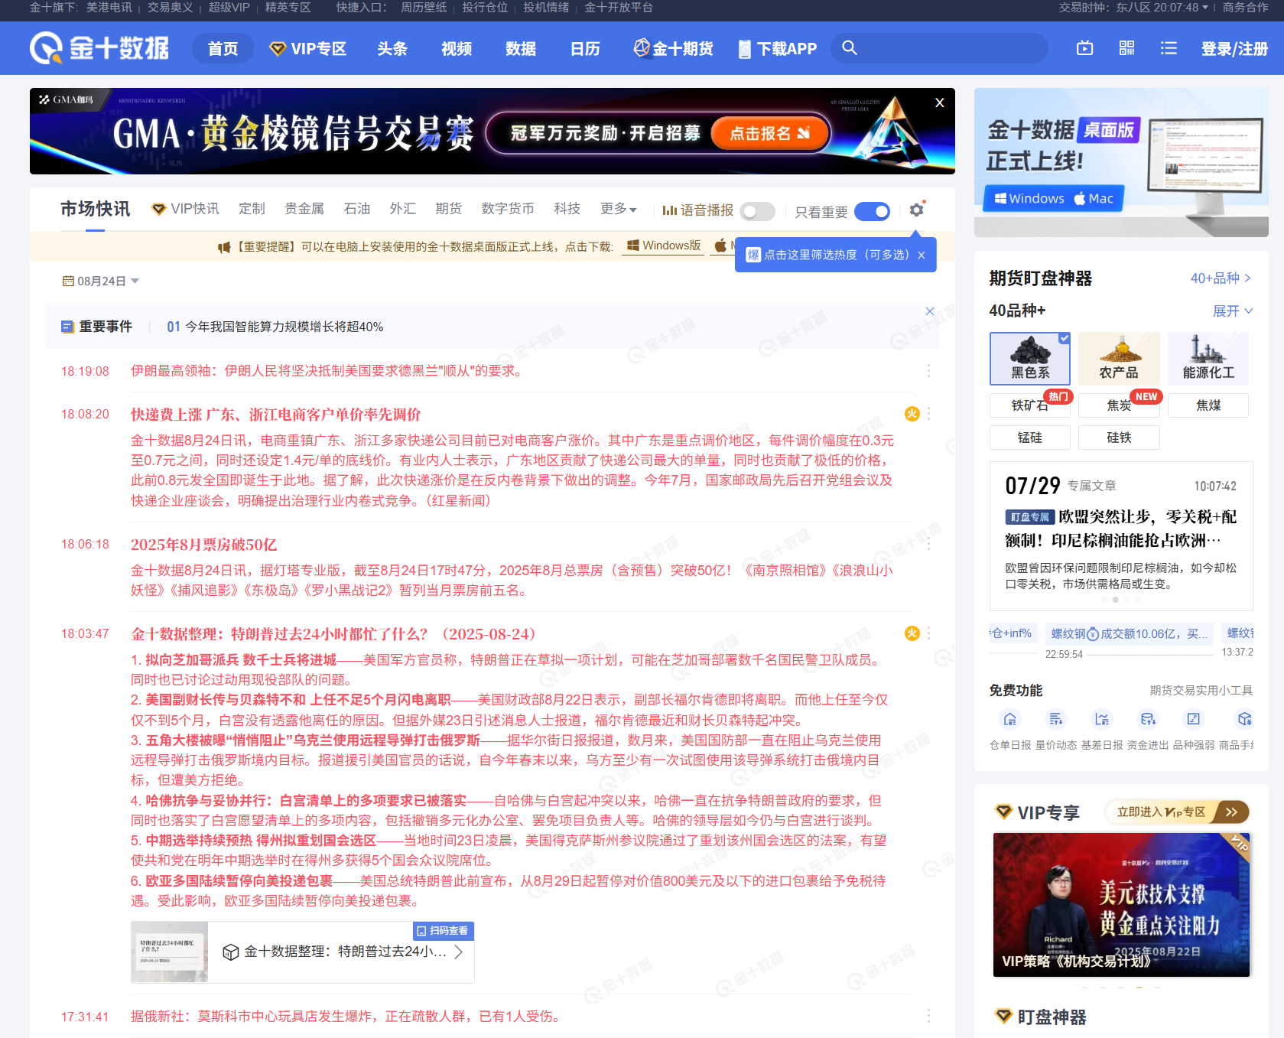Click the search magnifier icon in header
This screenshot has width=1284, height=1038.
[x=849, y=48]
